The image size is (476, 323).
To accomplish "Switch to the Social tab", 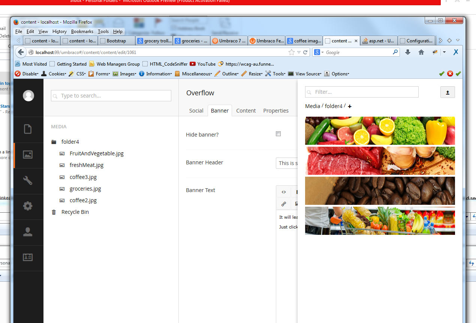I will point(196,111).
